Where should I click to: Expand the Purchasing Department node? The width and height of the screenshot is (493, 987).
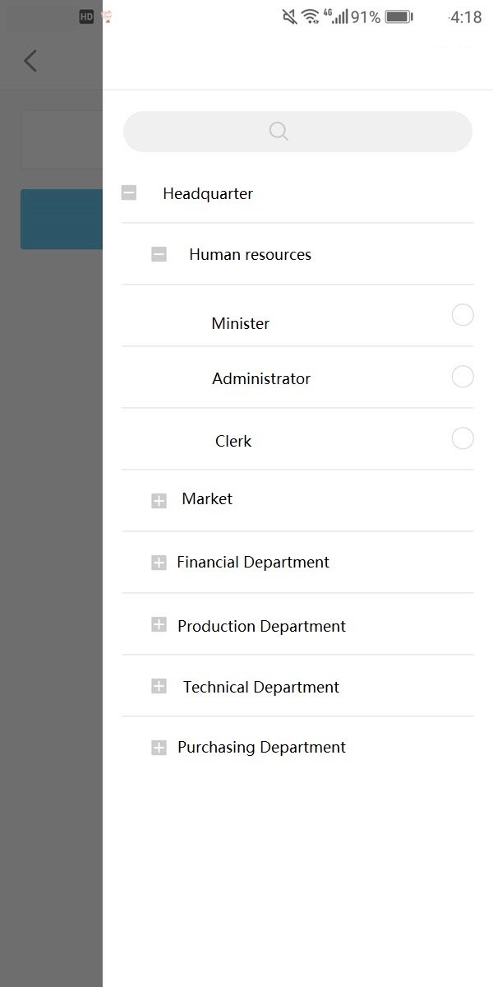(159, 748)
